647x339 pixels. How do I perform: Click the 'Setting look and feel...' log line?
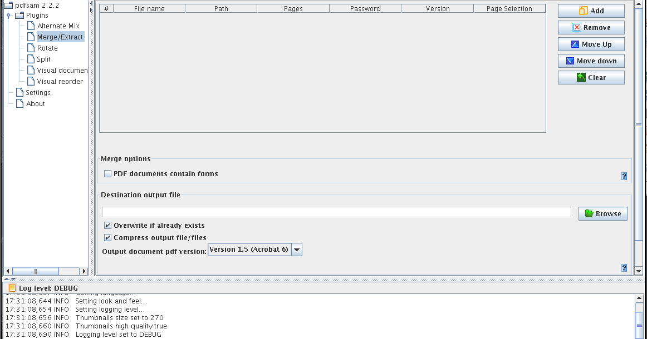click(76, 301)
